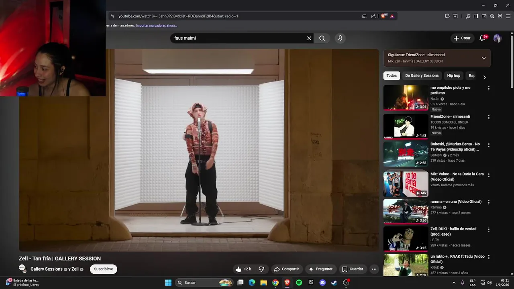Select the 'De Gallery Sessions' filter chip

(x=422, y=75)
